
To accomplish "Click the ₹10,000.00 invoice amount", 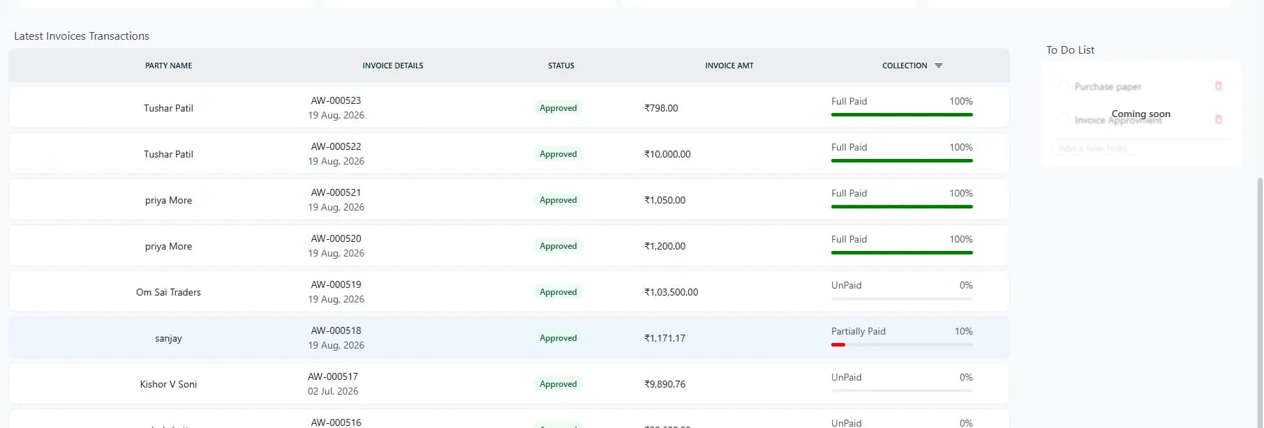I will [x=667, y=154].
